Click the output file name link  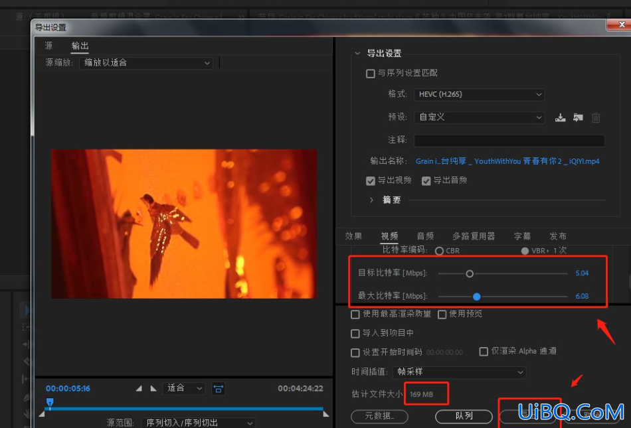[507, 161]
